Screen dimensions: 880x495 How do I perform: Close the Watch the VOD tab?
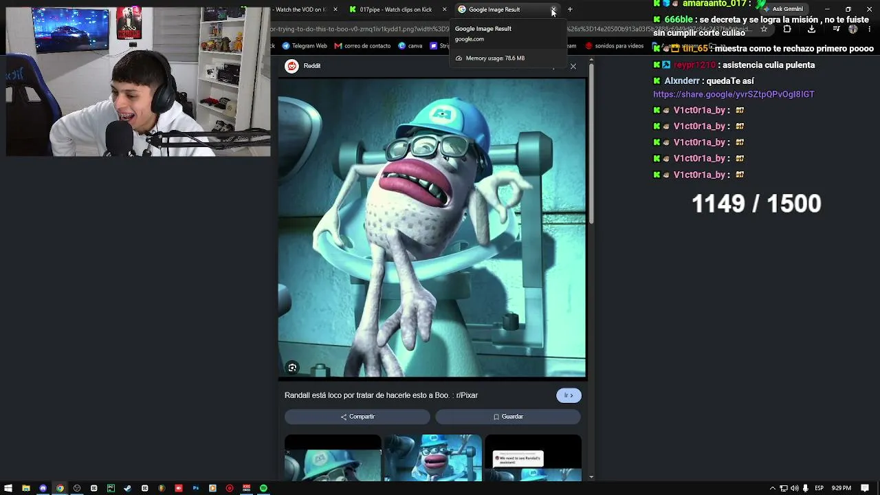(x=335, y=10)
